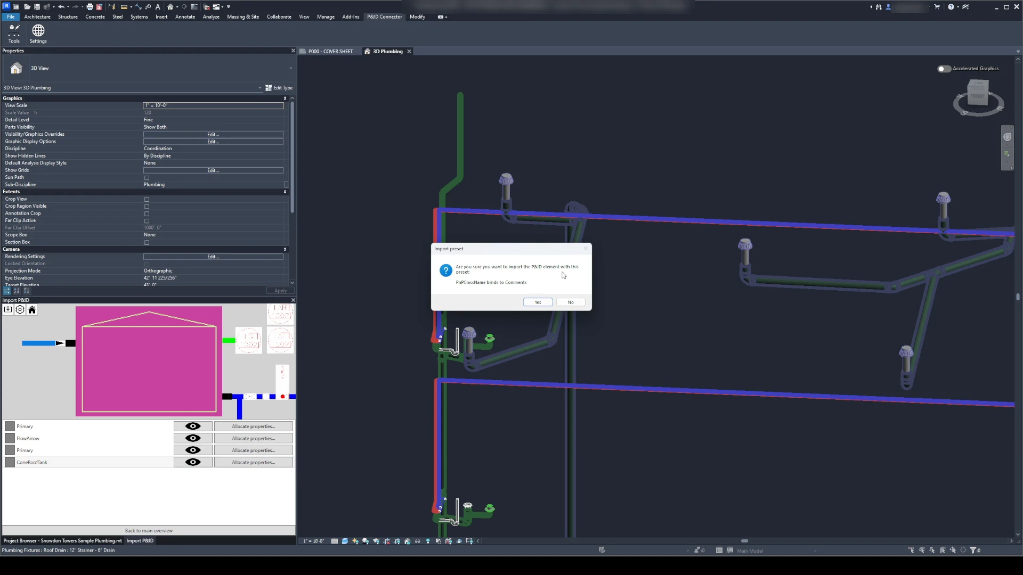Expand the 3D View type selector dropdown

point(290,69)
